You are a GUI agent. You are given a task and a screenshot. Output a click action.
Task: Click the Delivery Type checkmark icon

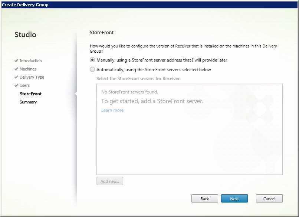click(16, 77)
